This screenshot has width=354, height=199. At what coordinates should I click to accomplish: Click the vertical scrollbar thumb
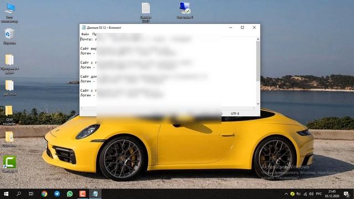coord(258,61)
